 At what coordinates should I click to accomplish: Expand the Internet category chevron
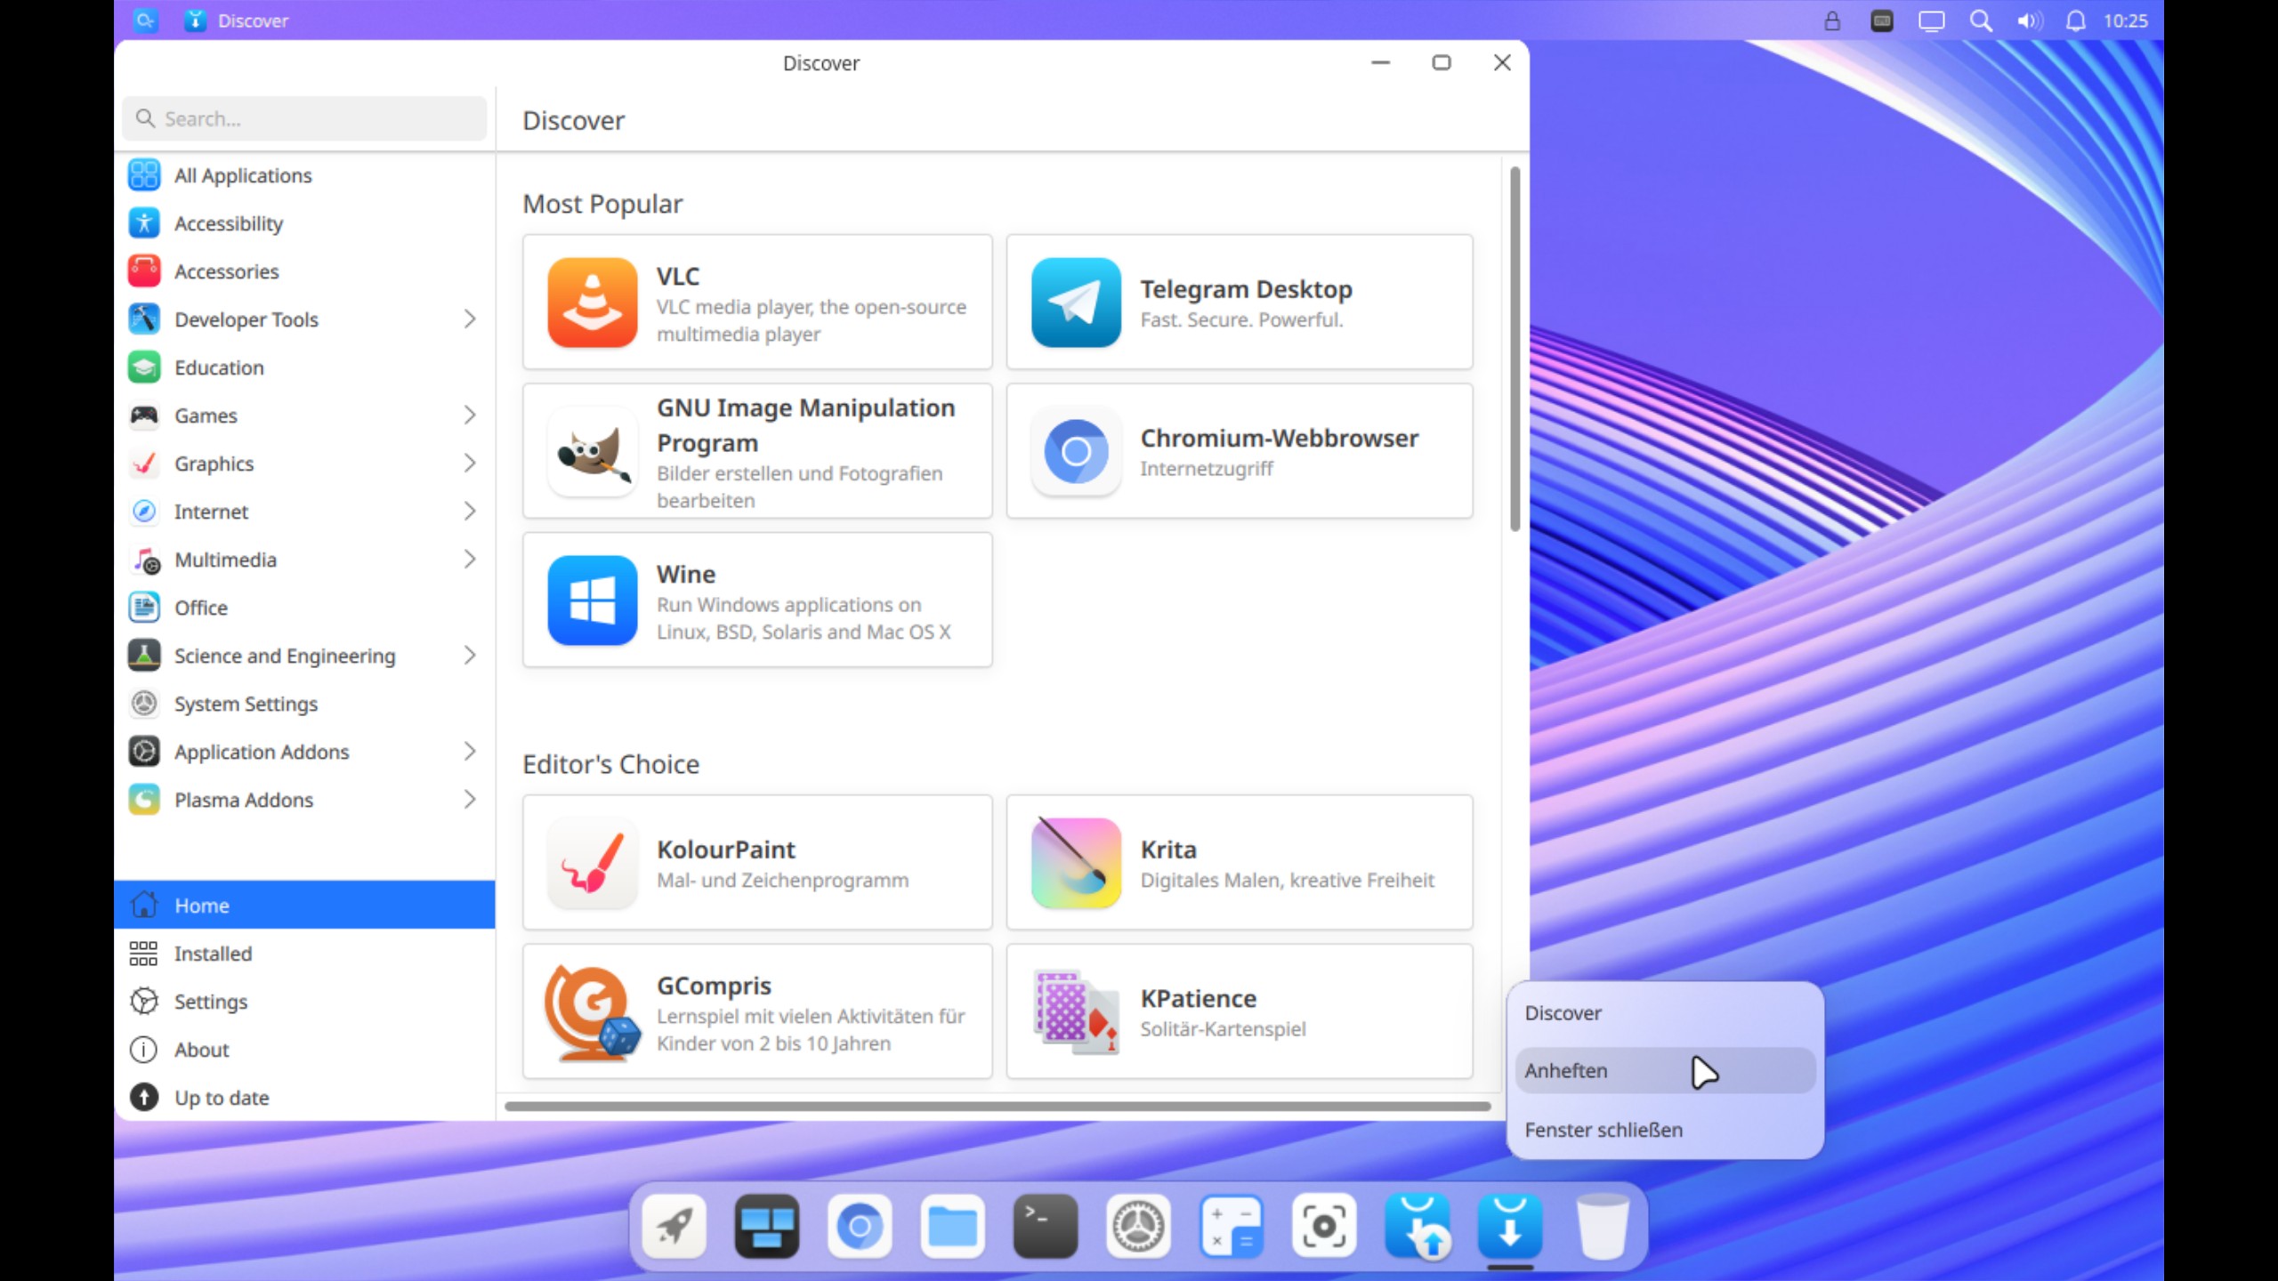470,512
